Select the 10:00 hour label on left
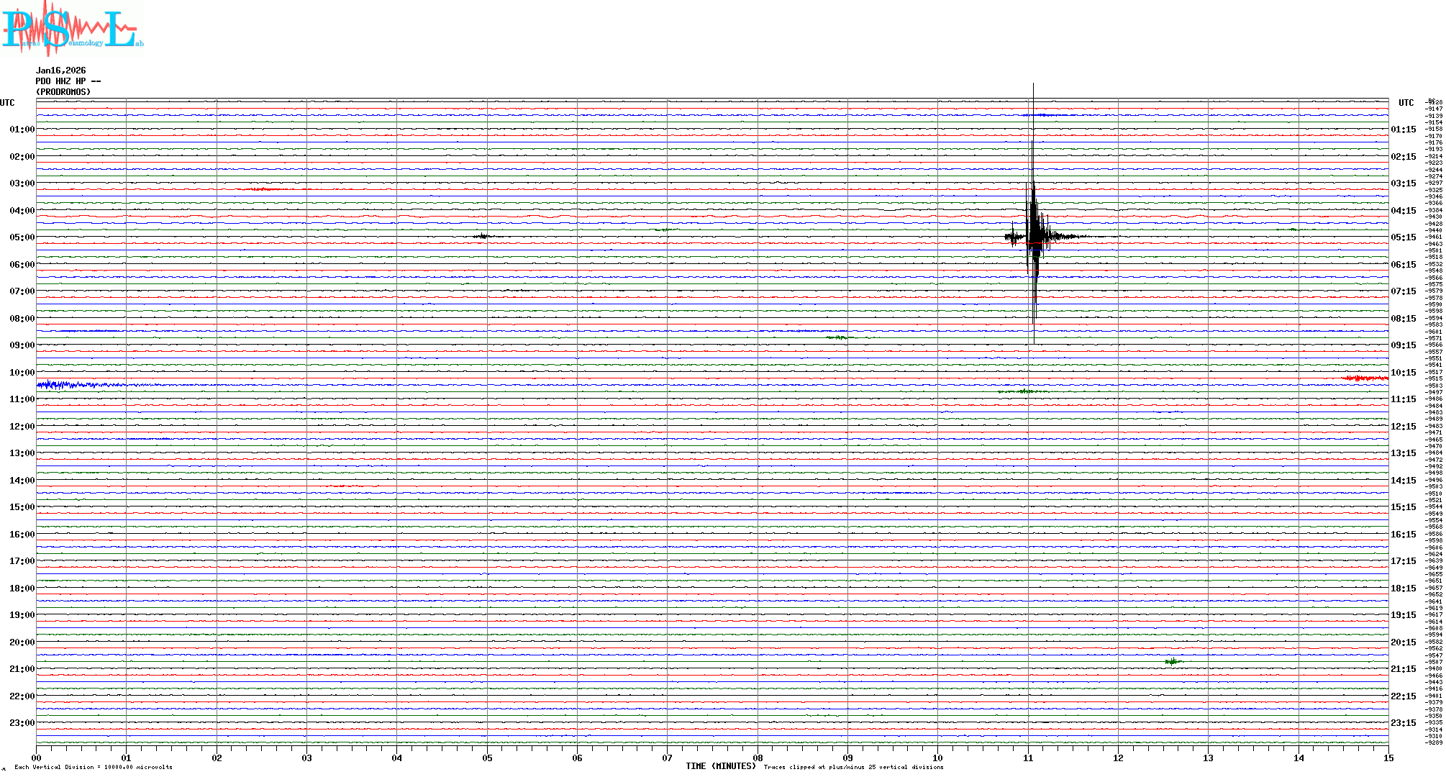This screenshot has height=777, width=1446. (22, 373)
